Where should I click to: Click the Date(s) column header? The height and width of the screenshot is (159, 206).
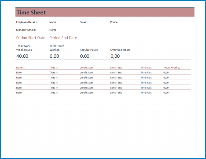[20, 68]
